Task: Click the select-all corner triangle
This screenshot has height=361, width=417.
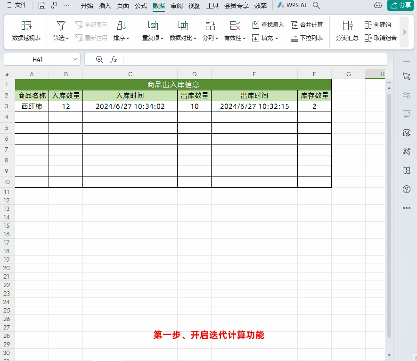Action: click(x=7, y=74)
